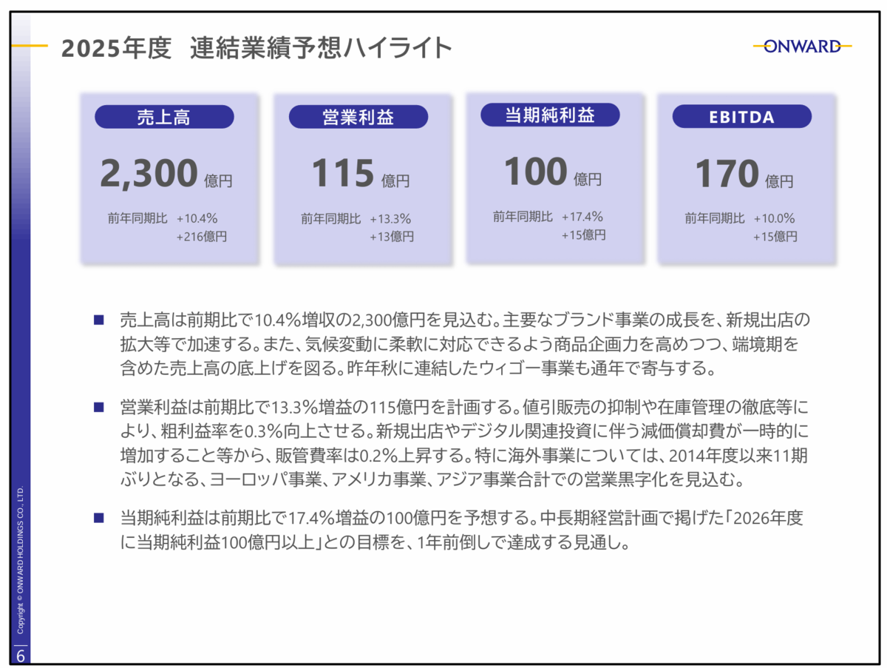Image resolution: width=887 pixels, height=668 pixels.
Task: Click the +10.0% year-on-year value
Action: (x=774, y=218)
